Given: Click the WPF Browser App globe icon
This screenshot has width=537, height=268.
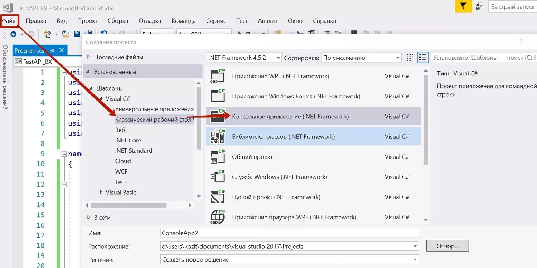Looking at the screenshot, I should click(x=217, y=217).
